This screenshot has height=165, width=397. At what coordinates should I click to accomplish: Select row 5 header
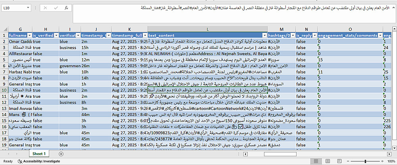pyautogui.click(x=4, y=60)
